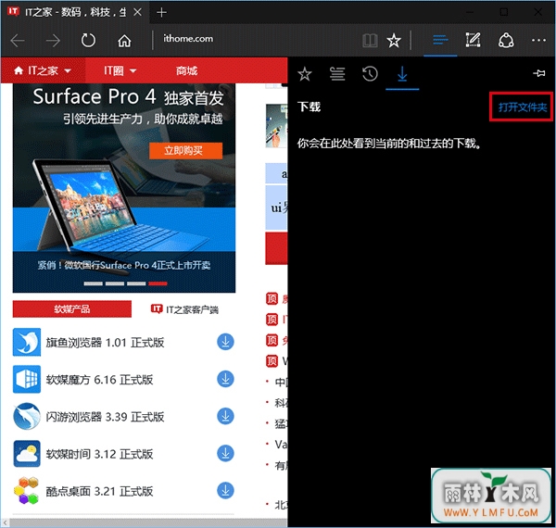Click the 软媒魔方 app icon
The height and width of the screenshot is (528, 556).
(27, 379)
